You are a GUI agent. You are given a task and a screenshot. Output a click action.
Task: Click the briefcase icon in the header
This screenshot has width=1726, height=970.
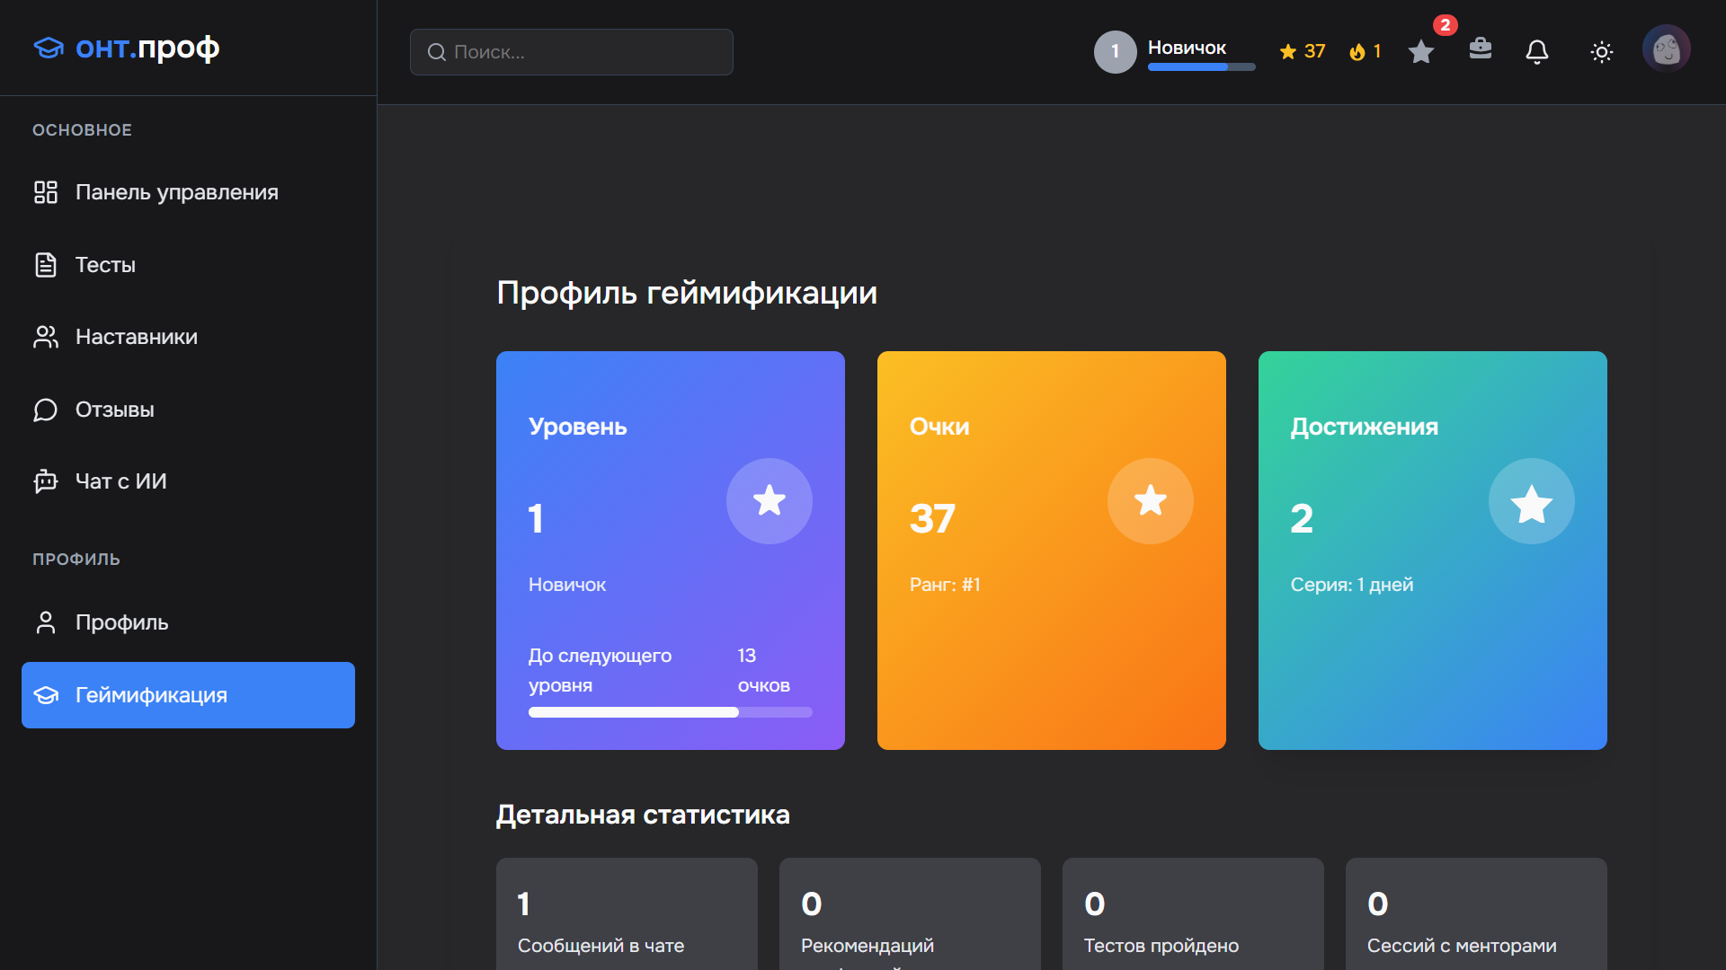[x=1480, y=52]
